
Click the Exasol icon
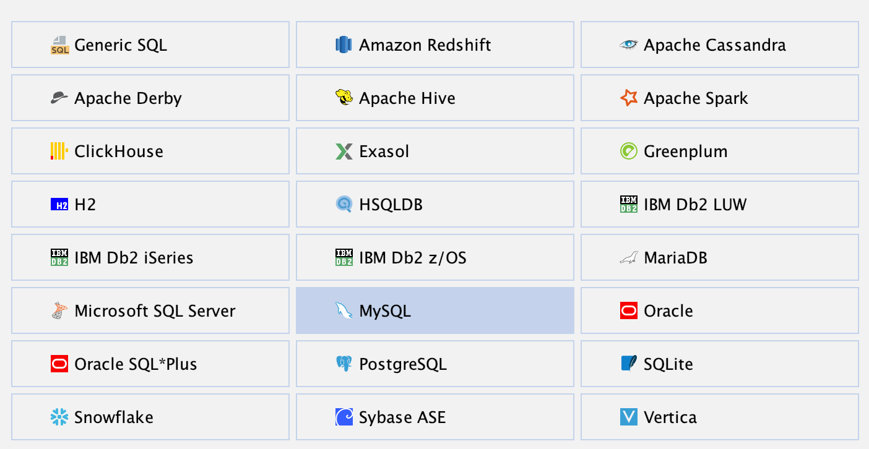(343, 151)
